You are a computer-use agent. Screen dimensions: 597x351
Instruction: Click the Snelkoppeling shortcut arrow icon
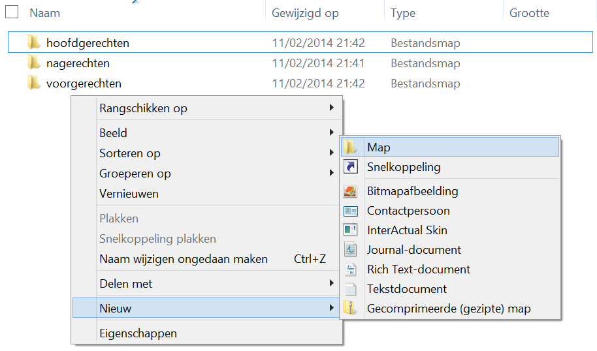coord(350,166)
